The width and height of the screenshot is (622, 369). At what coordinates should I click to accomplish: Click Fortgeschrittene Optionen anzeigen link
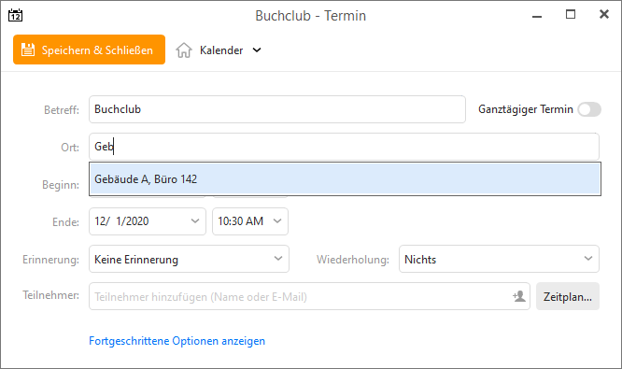pyautogui.click(x=177, y=341)
